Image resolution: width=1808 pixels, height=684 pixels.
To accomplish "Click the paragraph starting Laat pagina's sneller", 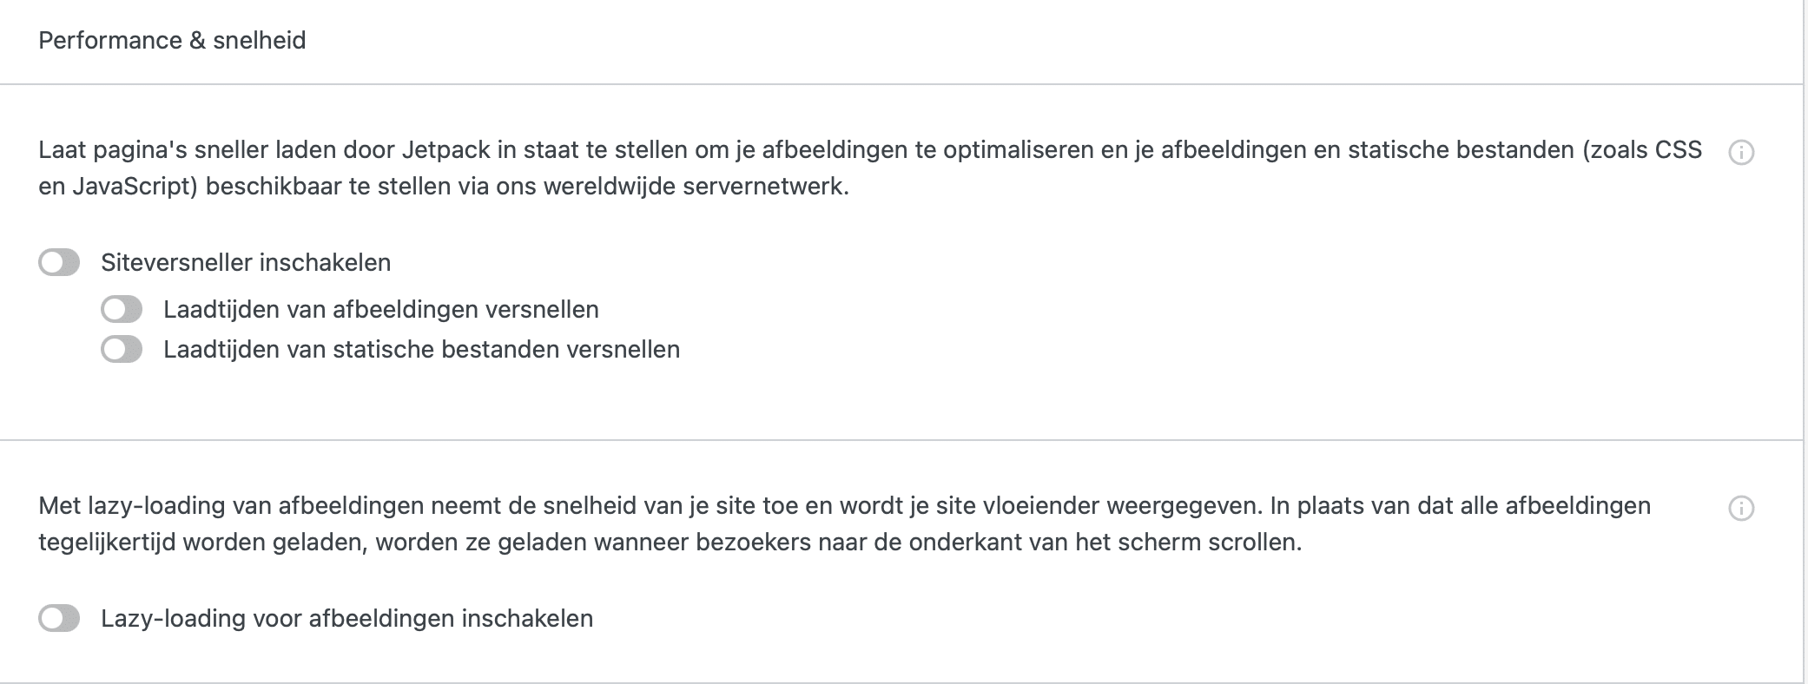I will pyautogui.click(x=870, y=168).
